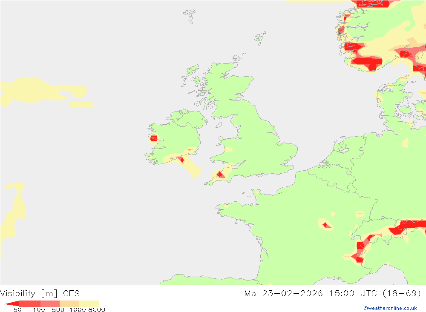426x312 pixels.
Task: Click the red low-visibility spot in central France
Action: [325, 225]
